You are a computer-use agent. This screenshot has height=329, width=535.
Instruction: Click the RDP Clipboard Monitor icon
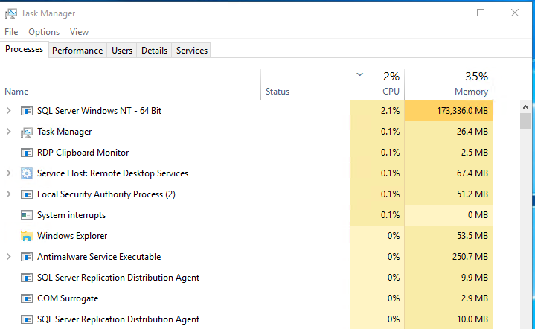point(27,153)
